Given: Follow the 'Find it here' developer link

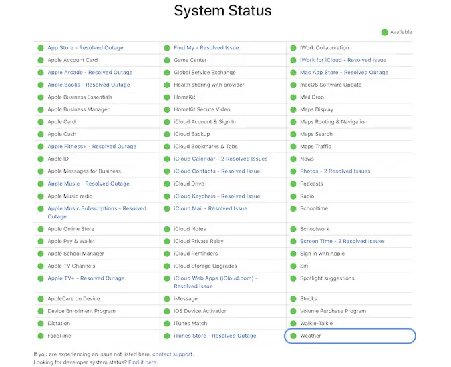Looking at the screenshot, I should click(144, 362).
